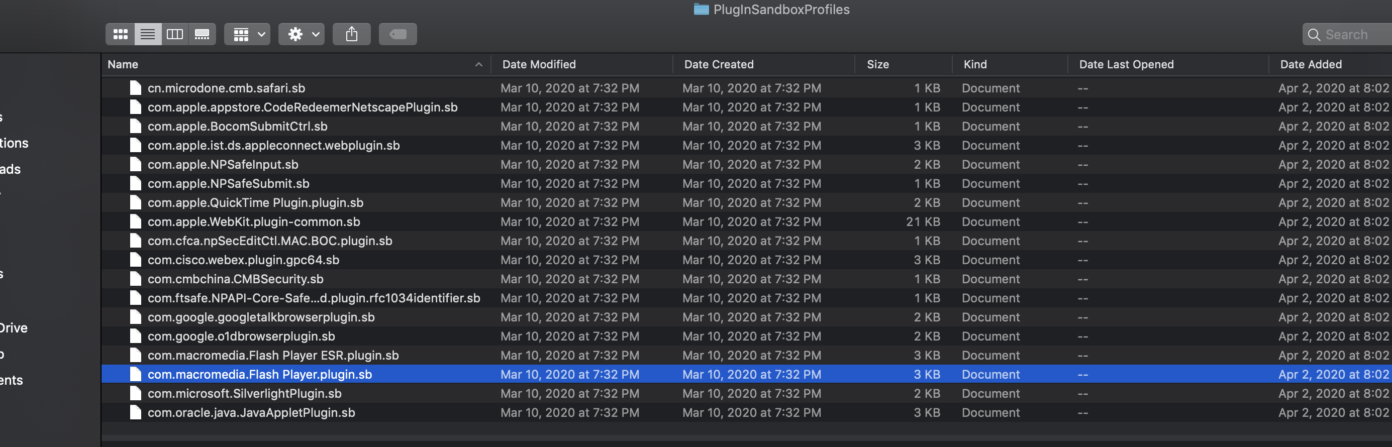Click document icon of com.apple.NPSafeSubmit.sb

pyautogui.click(x=136, y=183)
